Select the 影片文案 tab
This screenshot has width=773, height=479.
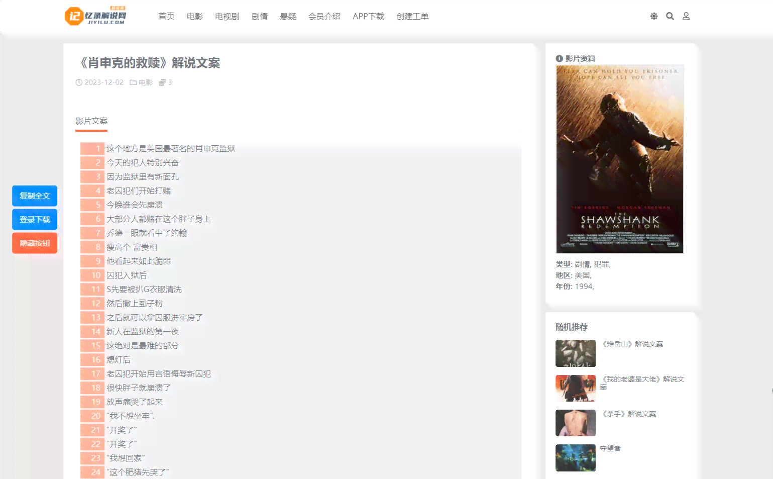point(91,121)
